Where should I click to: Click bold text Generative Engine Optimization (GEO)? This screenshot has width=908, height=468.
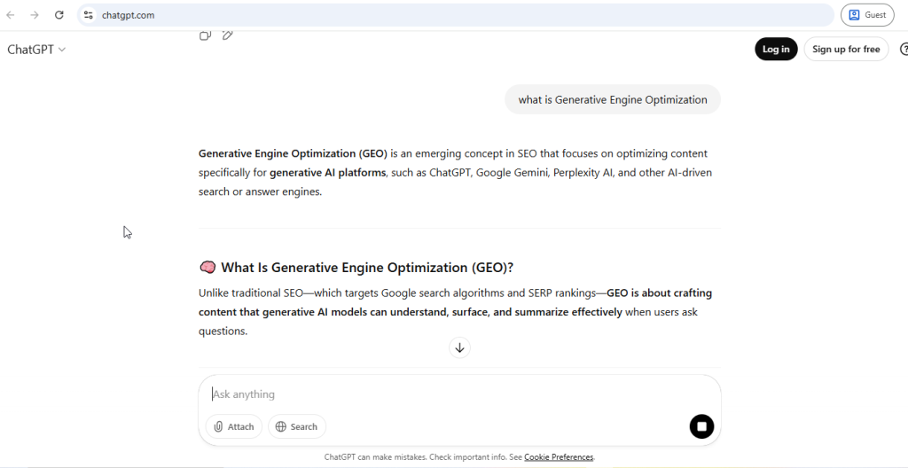click(293, 153)
